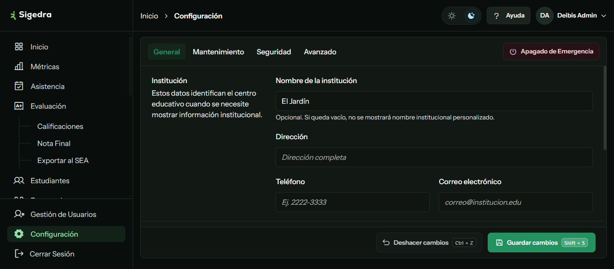Screen dimensions: 614x269
Task: Click the Correo electrónico input field
Action: (x=516, y=202)
